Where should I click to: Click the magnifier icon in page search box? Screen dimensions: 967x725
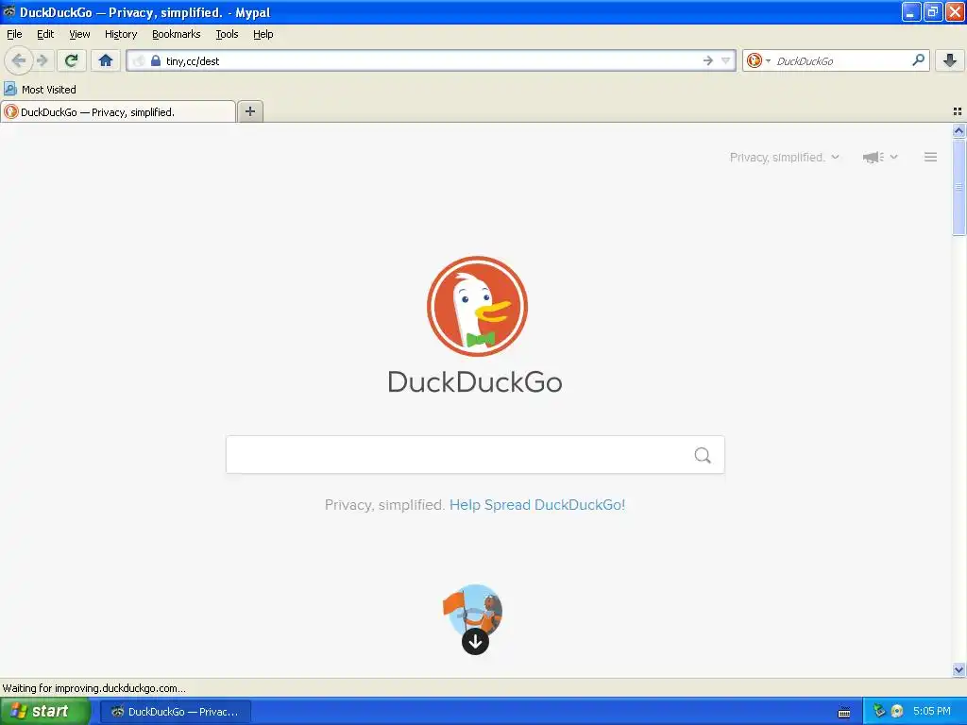tap(703, 455)
